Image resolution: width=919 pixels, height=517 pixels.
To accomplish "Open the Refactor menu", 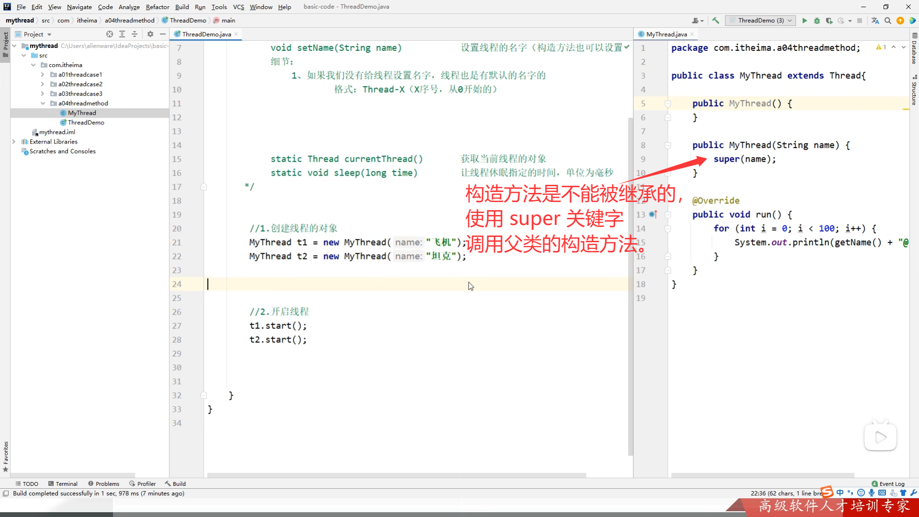I will (x=157, y=7).
